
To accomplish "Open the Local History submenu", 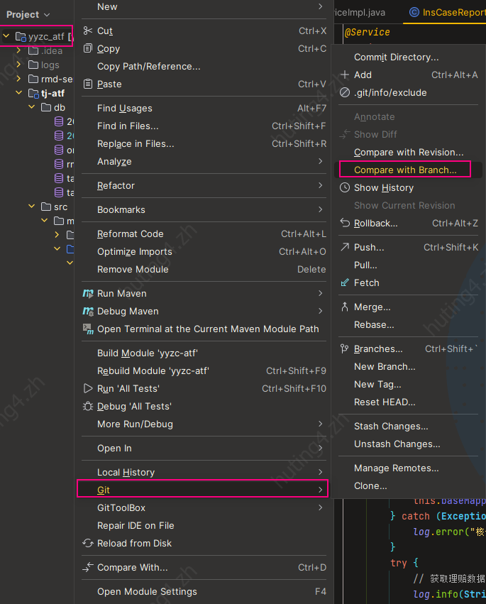I will coord(204,472).
